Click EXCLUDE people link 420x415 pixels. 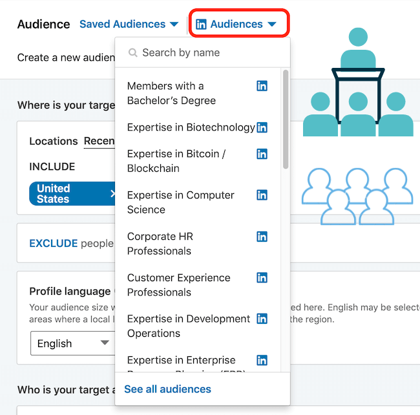pos(53,244)
